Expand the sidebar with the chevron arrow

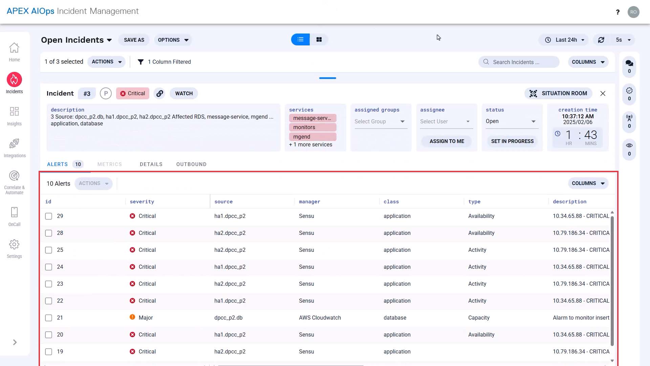tap(15, 342)
